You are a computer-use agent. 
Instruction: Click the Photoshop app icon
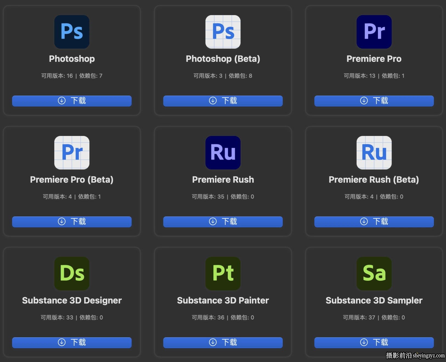[x=72, y=32]
